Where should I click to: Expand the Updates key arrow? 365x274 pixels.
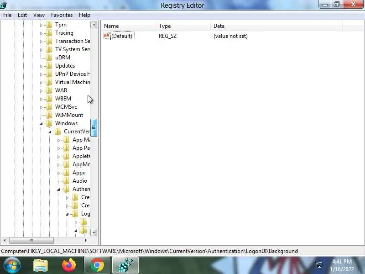pos(41,66)
